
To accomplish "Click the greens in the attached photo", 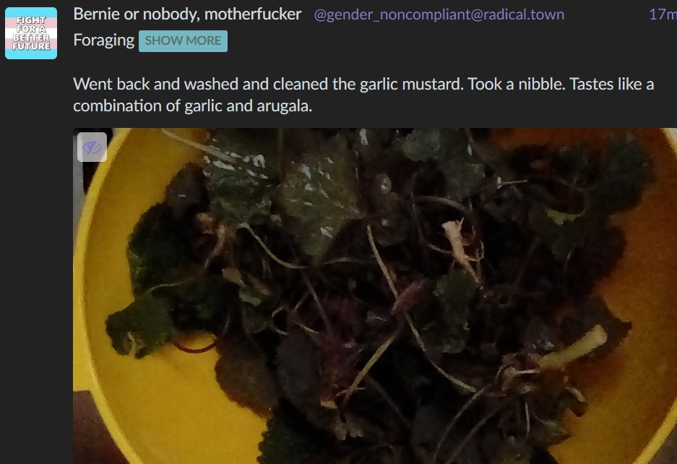I will click(375, 296).
